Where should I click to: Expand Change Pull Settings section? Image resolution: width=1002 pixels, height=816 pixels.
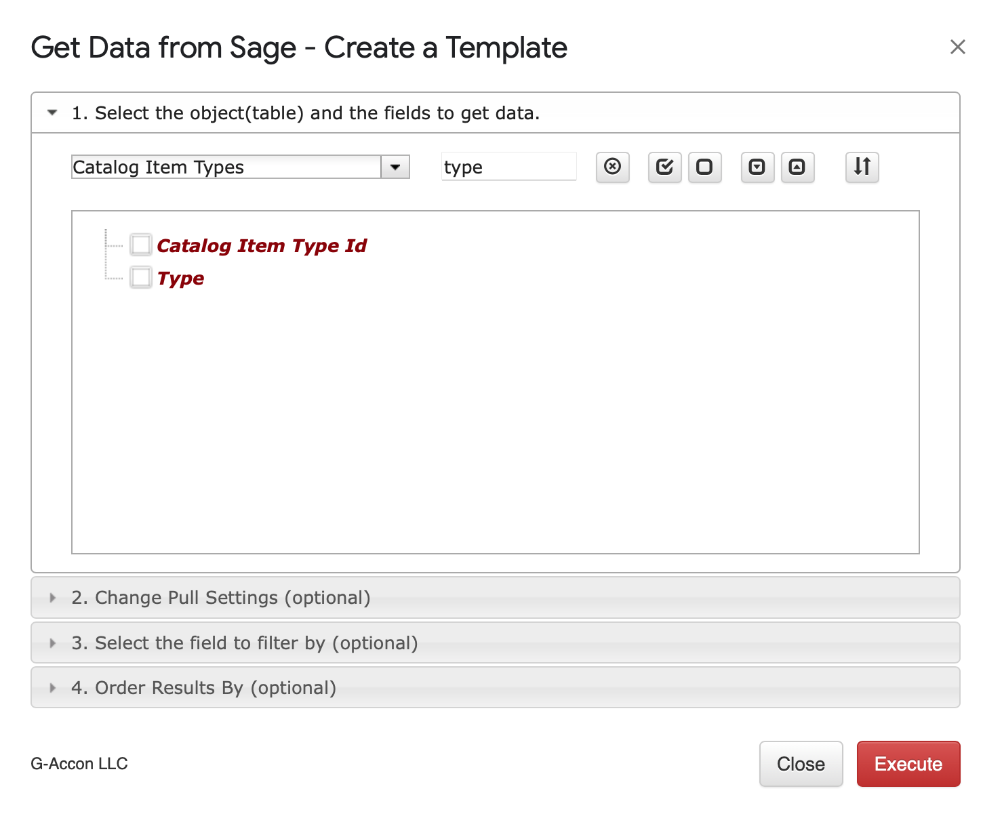click(52, 598)
